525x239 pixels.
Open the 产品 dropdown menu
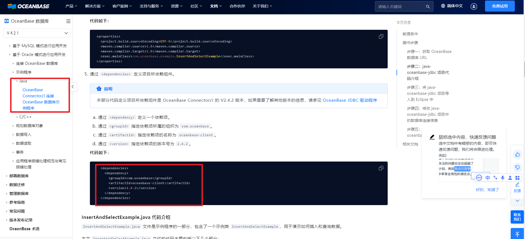tap(71, 6)
